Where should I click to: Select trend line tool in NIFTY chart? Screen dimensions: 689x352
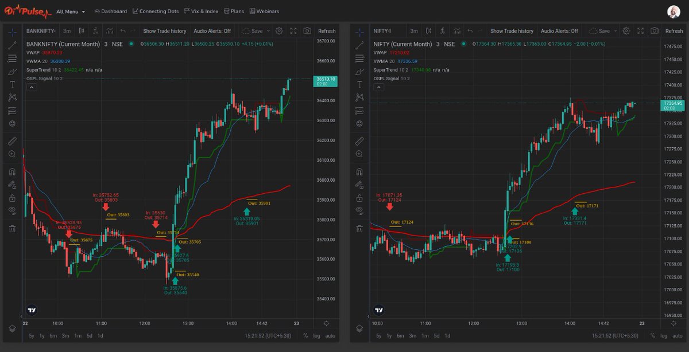359,45
